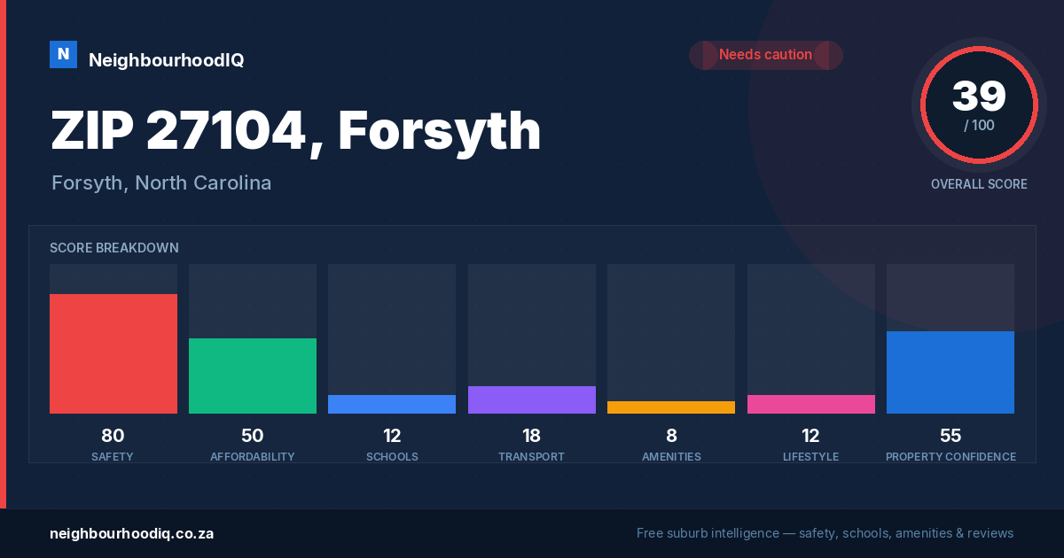Click the Safety score value 80
1064x558 pixels.
pyautogui.click(x=113, y=436)
